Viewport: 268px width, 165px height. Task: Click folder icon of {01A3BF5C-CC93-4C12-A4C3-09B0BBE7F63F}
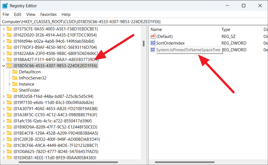(x=9, y=115)
